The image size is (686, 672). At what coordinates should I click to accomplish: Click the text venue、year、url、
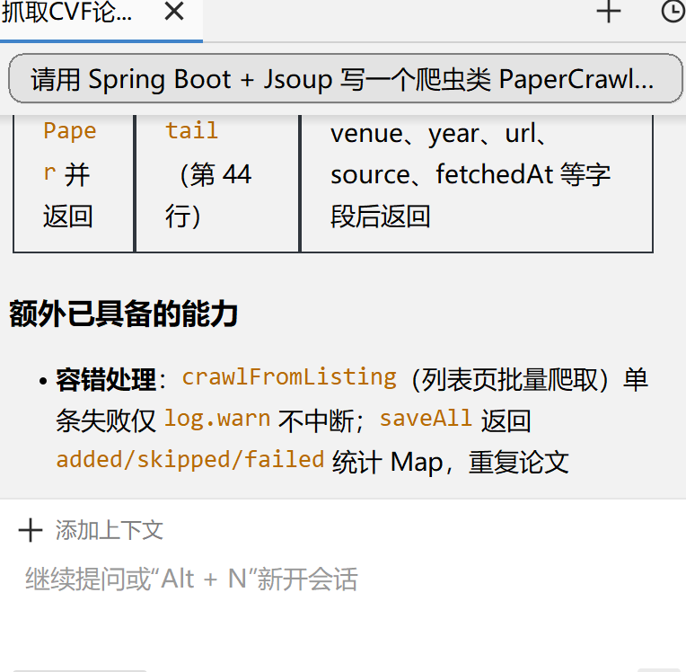439,133
